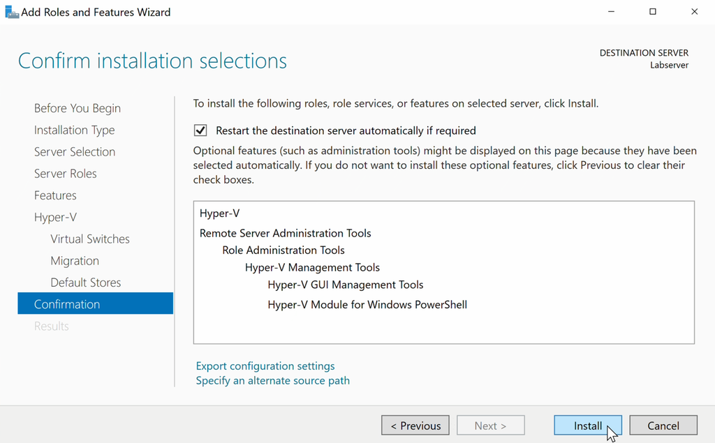The width and height of the screenshot is (715, 443).
Task: Switch to the Features step
Action: [55, 195]
